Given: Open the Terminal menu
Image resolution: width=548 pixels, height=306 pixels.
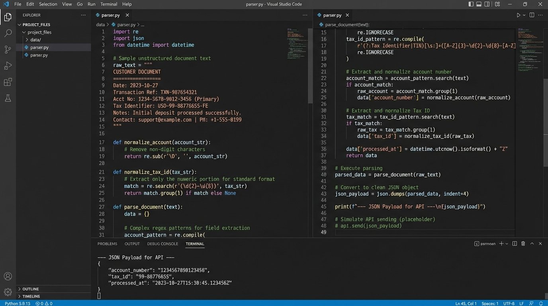Looking at the screenshot, I should pyautogui.click(x=109, y=4).
